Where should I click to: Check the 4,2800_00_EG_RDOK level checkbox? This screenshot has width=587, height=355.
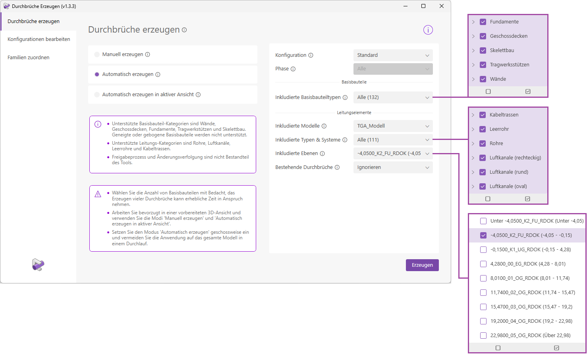pyautogui.click(x=483, y=264)
